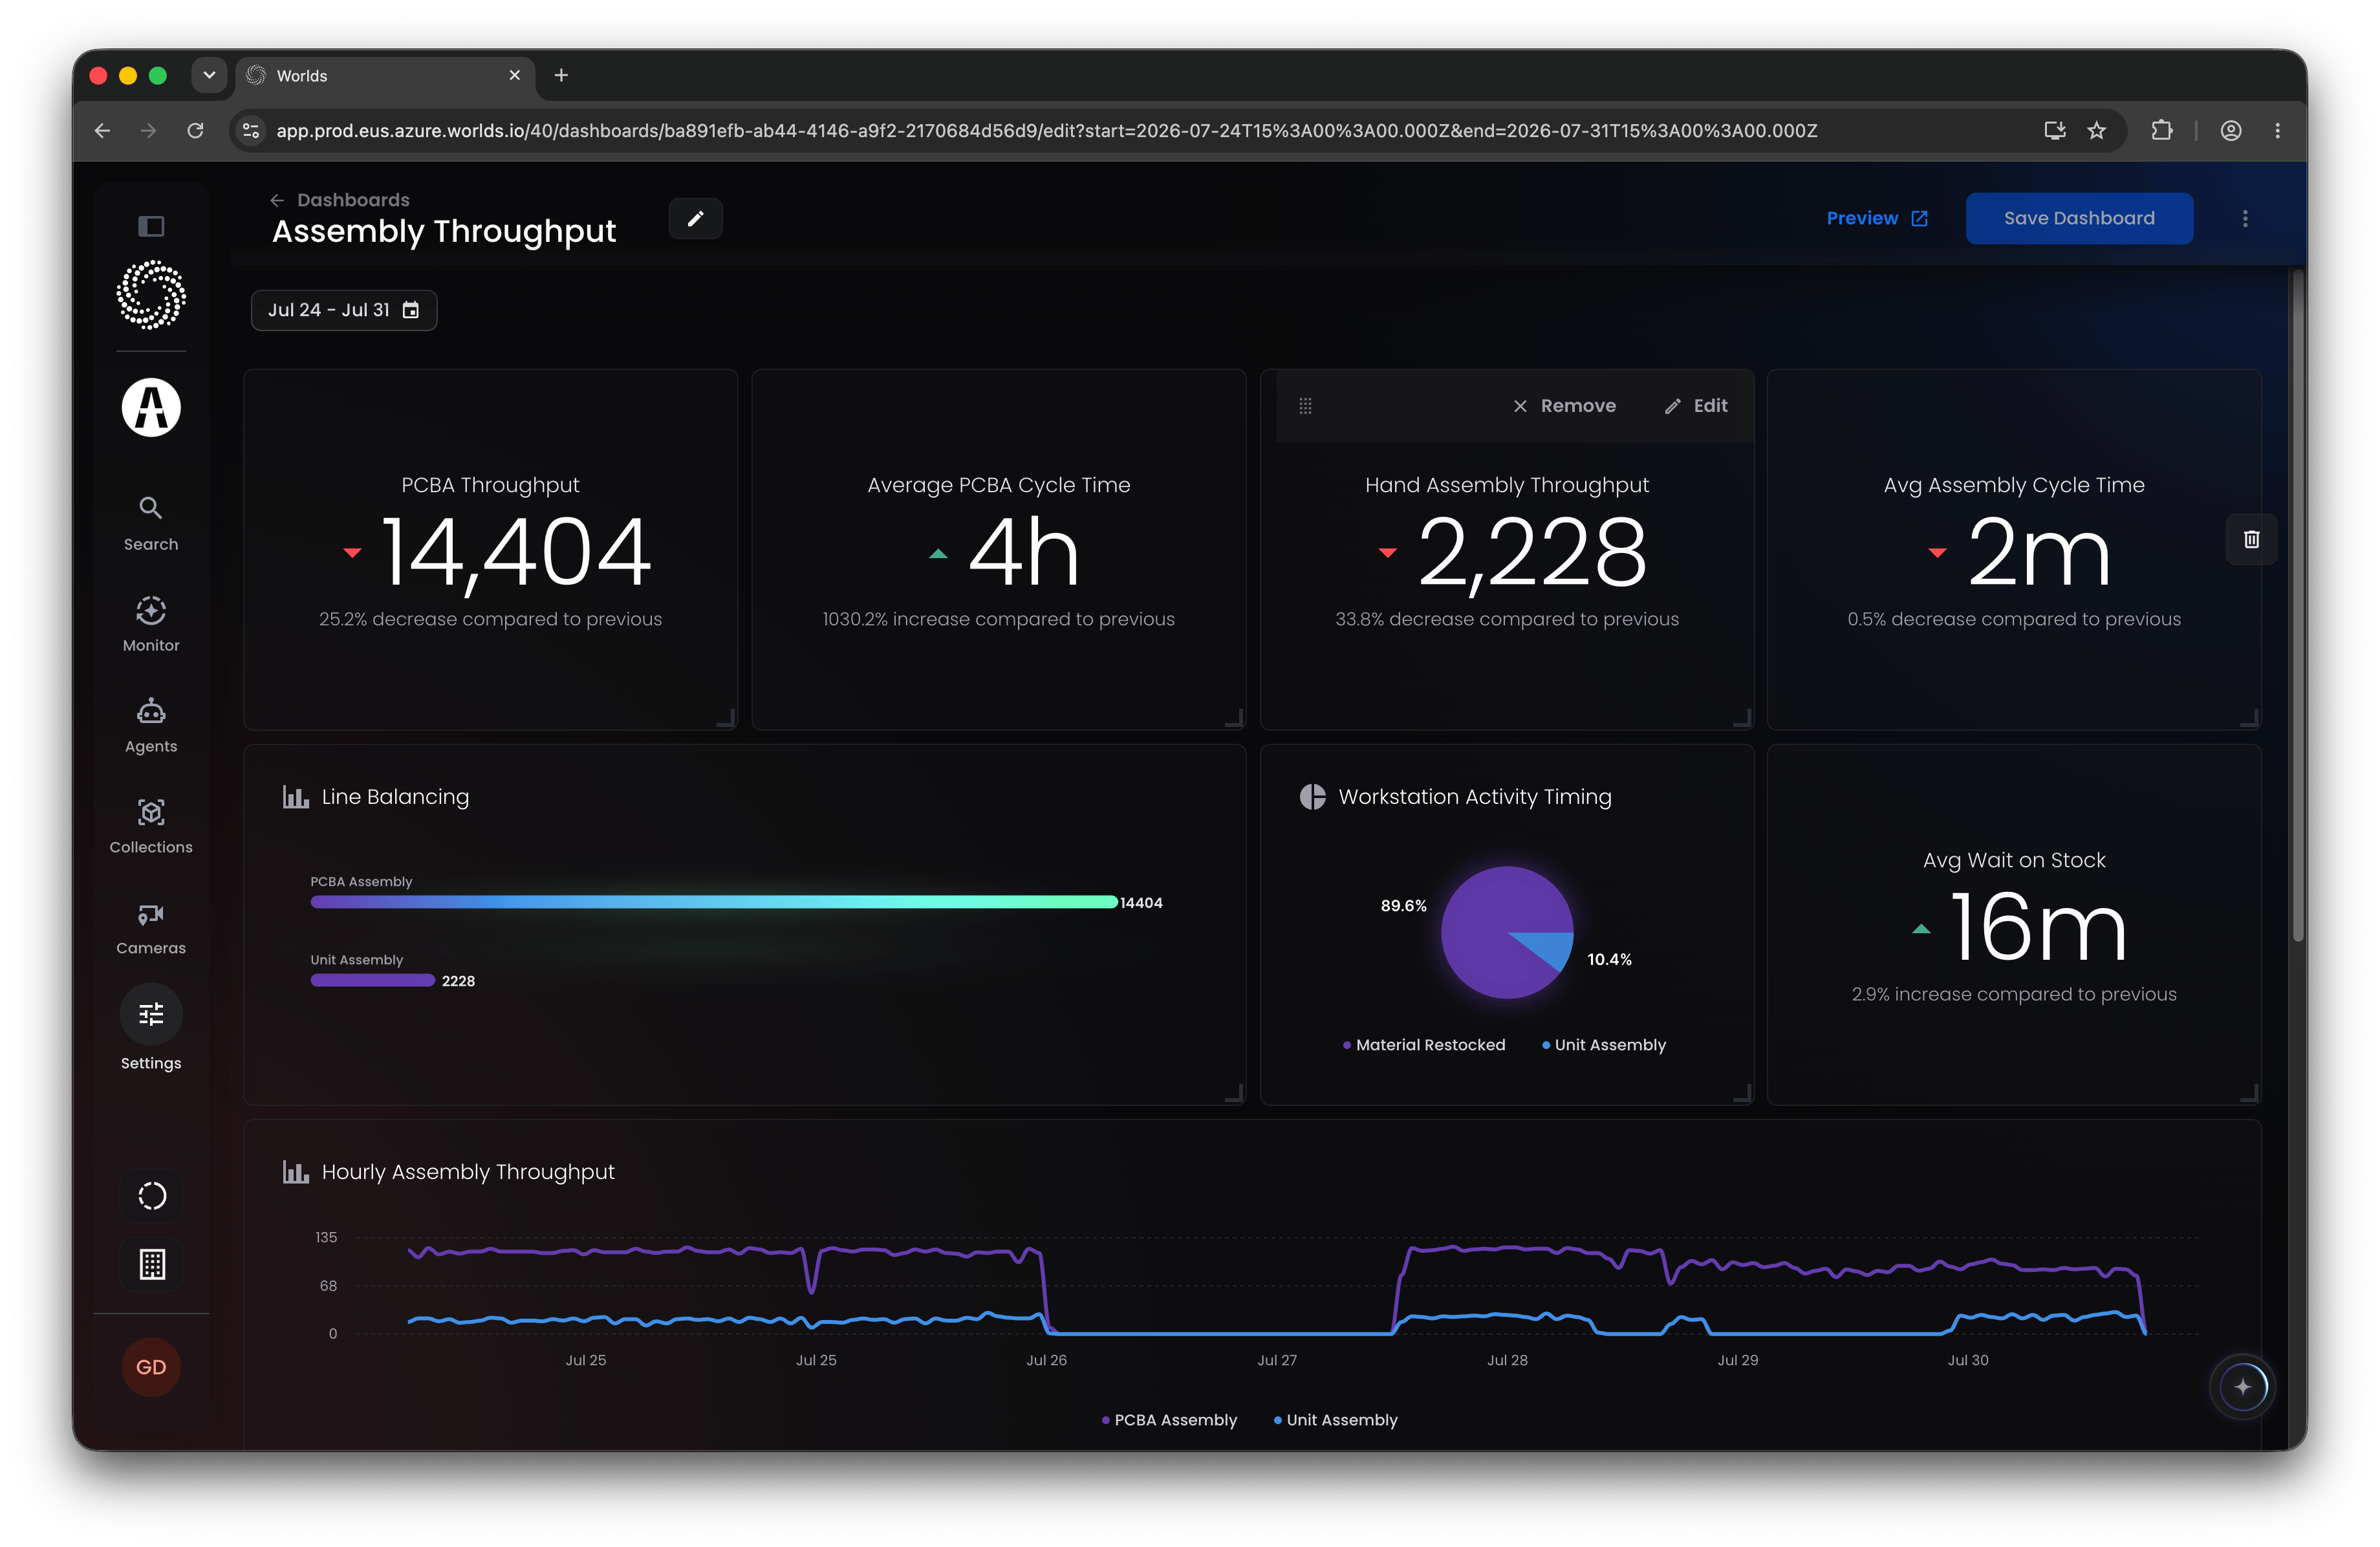Click Preview link
Image resolution: width=2380 pixels, height=1547 pixels.
(x=1876, y=218)
